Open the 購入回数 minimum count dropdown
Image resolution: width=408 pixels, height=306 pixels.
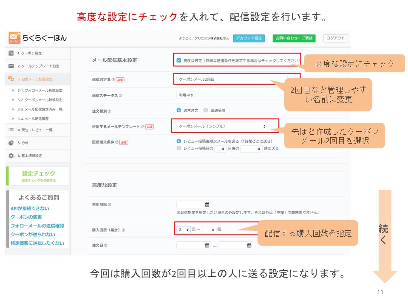coord(184,229)
